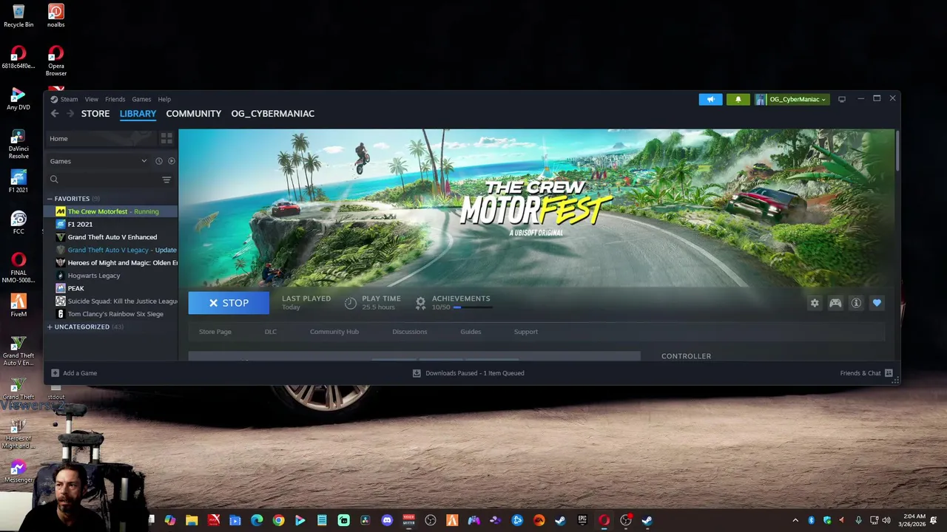Open Recycle Bin desktop icon
The width and height of the screenshot is (947, 532).
pyautogui.click(x=18, y=16)
